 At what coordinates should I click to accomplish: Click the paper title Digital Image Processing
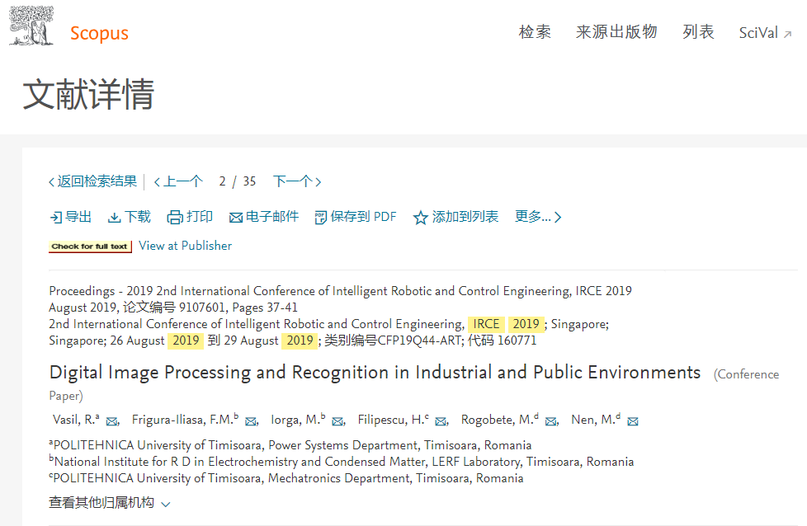tap(375, 373)
